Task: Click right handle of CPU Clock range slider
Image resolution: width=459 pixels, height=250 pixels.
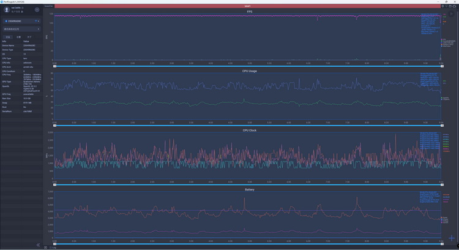Action: [442, 184]
